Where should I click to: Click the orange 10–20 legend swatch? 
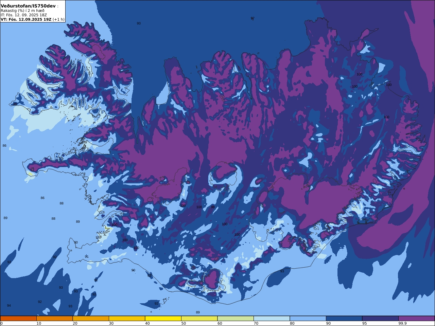point(54,319)
